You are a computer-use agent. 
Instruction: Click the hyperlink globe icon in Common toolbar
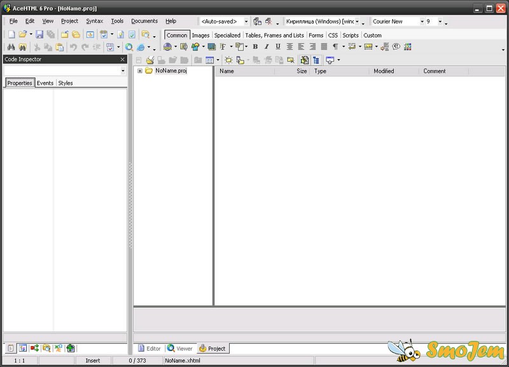click(167, 46)
